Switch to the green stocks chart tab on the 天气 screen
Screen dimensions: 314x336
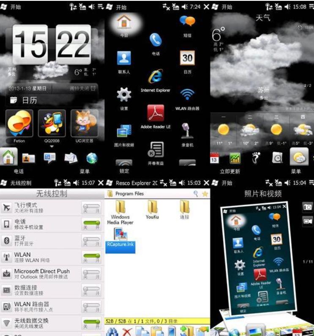(235, 158)
